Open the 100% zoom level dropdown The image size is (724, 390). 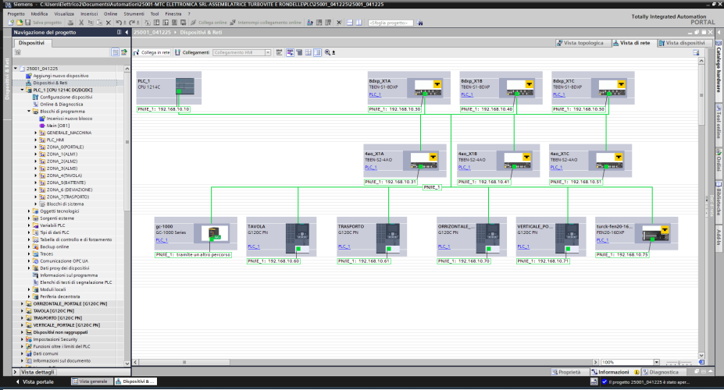tap(656, 363)
